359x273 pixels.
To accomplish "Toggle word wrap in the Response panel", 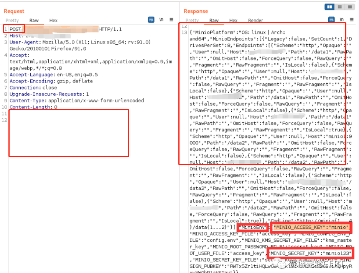I will tap(331, 19).
